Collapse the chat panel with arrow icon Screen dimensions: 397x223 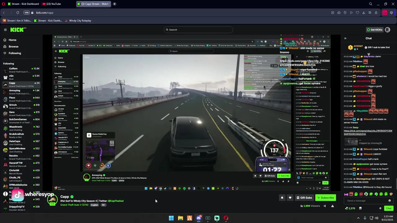345,38
